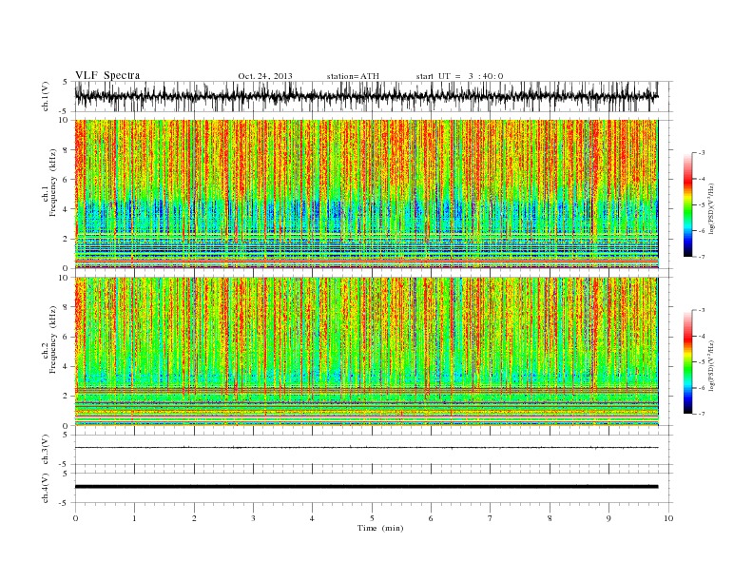Click the ch.1 "Frequency (kHz)" axis label
This screenshot has width=753, height=582.
(53, 183)
